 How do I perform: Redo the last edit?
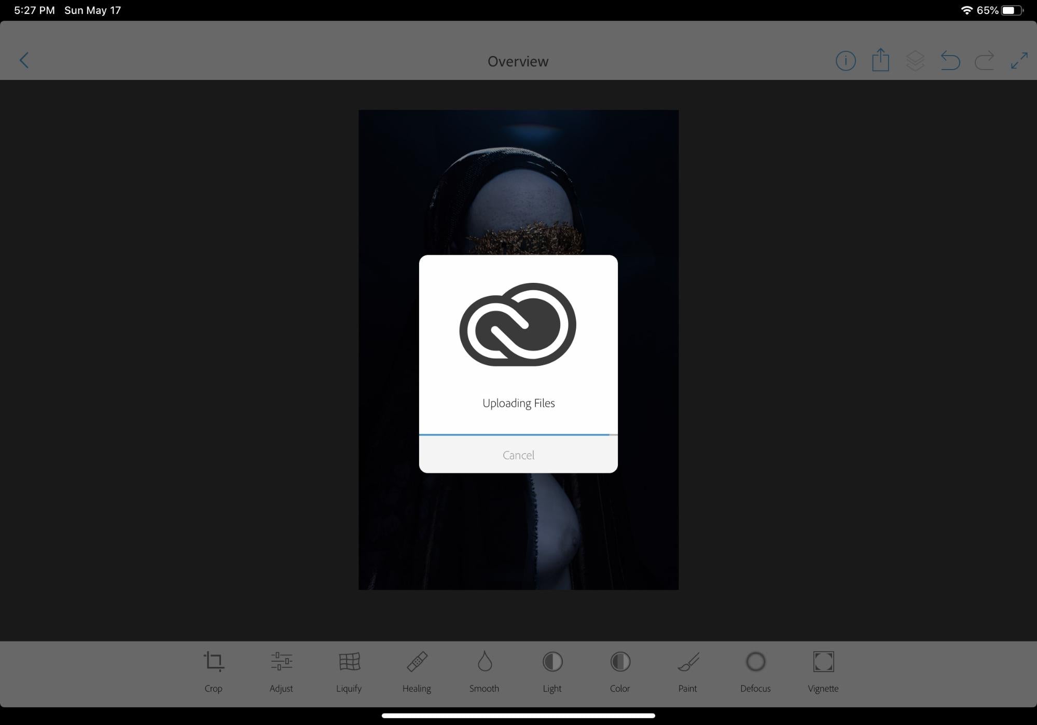984,61
